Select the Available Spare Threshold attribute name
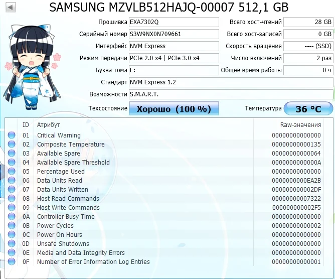 tap(73, 162)
